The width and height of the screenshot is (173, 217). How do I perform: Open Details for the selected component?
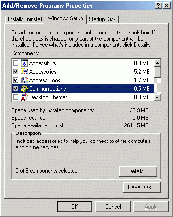pyautogui.click(x=138, y=171)
